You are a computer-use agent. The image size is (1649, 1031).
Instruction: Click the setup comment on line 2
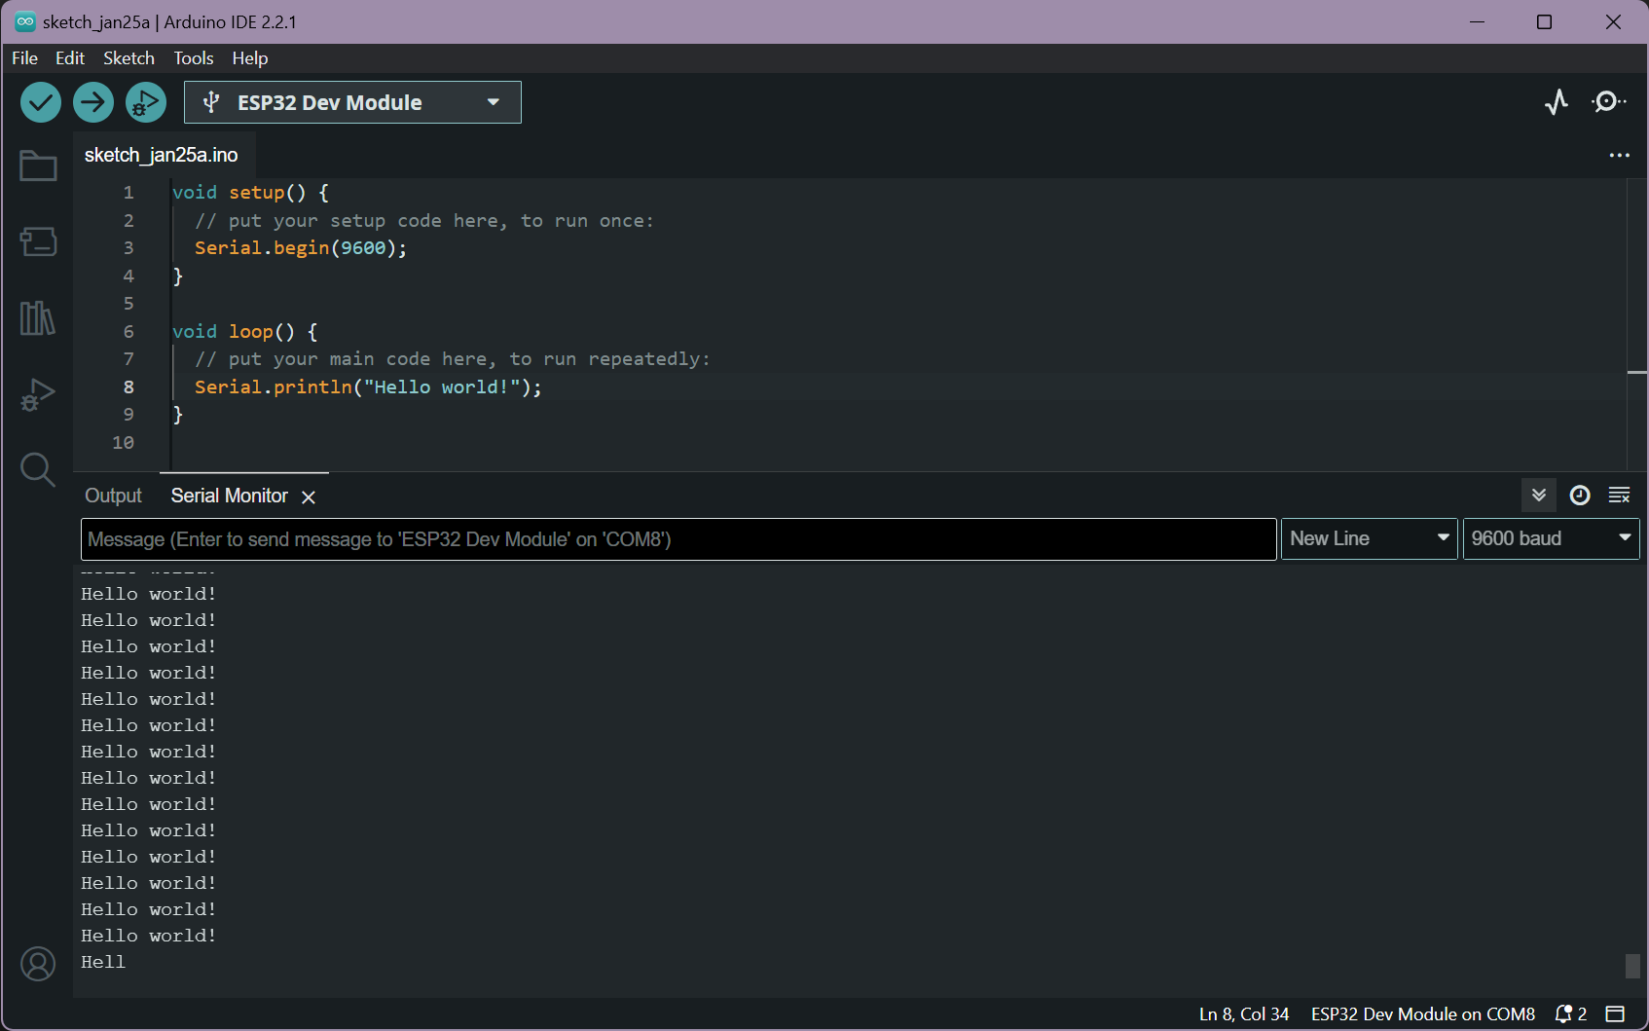(x=424, y=221)
